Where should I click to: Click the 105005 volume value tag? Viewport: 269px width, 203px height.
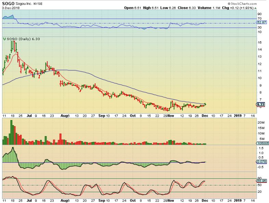tap(261, 144)
